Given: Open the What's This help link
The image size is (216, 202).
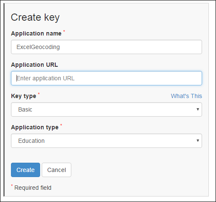Looking at the screenshot, I should (186, 96).
